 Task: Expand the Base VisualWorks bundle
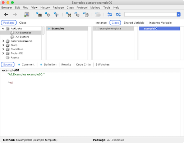point(3,41)
